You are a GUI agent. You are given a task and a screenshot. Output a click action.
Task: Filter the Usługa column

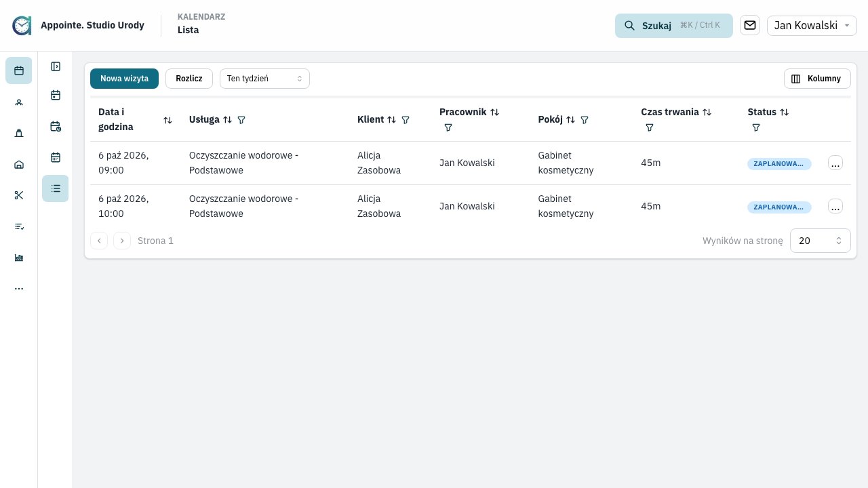241,120
